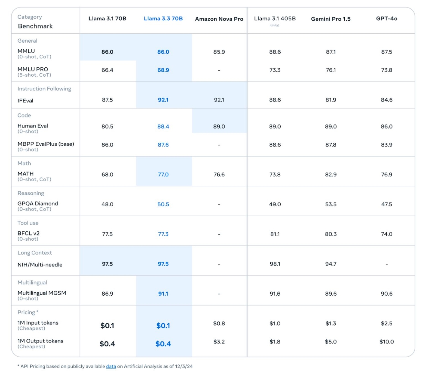
Task: Click Llama 3.3 70B's MATH score 77.0
Action: pyautogui.click(x=163, y=175)
